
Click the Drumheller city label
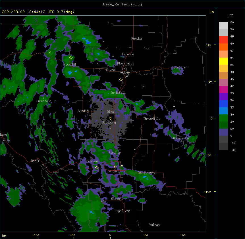tap(181, 138)
